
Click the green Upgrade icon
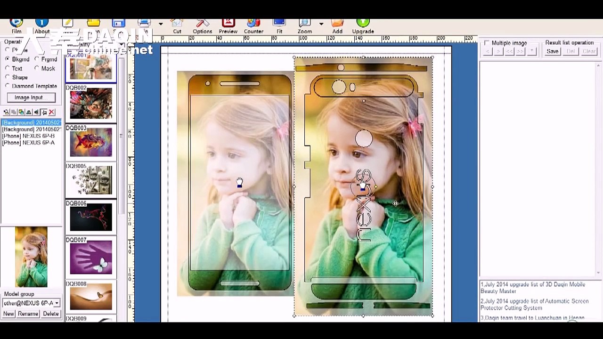pos(363,23)
